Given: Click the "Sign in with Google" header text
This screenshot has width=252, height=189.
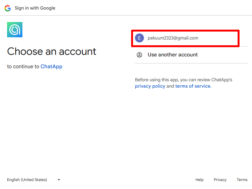Looking at the screenshot, I should 35,8.
